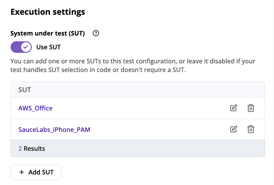274x185 pixels.
Task: Select the SUT column header
Action: click(25, 90)
